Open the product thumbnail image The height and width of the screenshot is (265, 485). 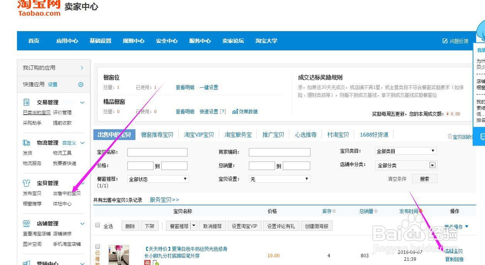[119, 255]
